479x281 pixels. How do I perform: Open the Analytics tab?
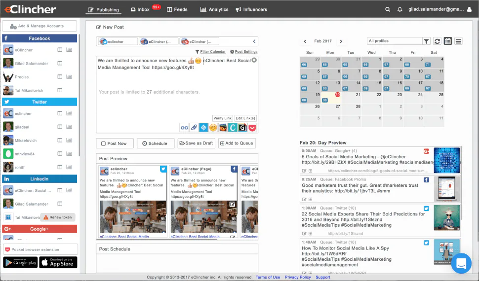214,9
